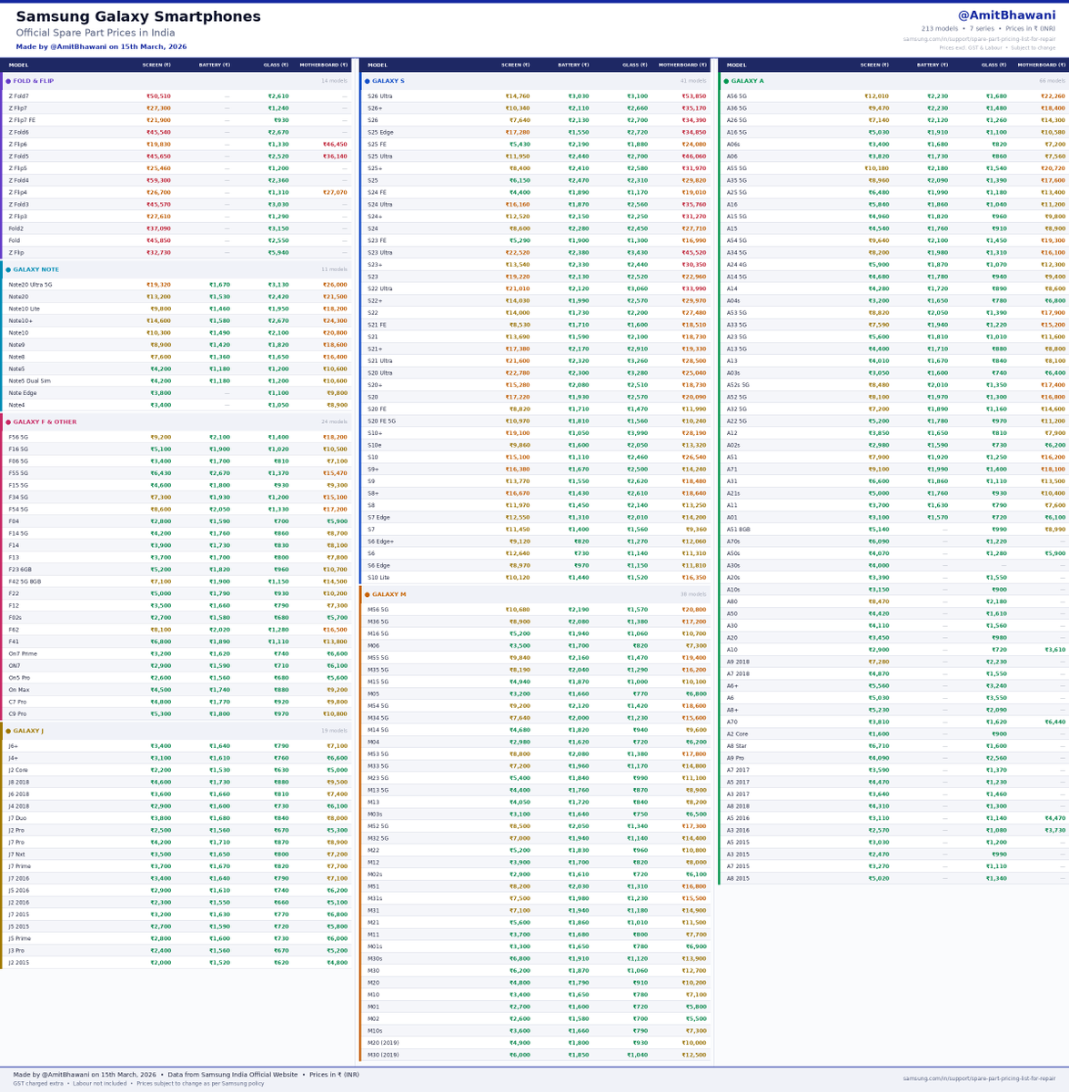Click the blue dot beside GALAXY S
This screenshot has height=1092, width=1069.
[368, 81]
